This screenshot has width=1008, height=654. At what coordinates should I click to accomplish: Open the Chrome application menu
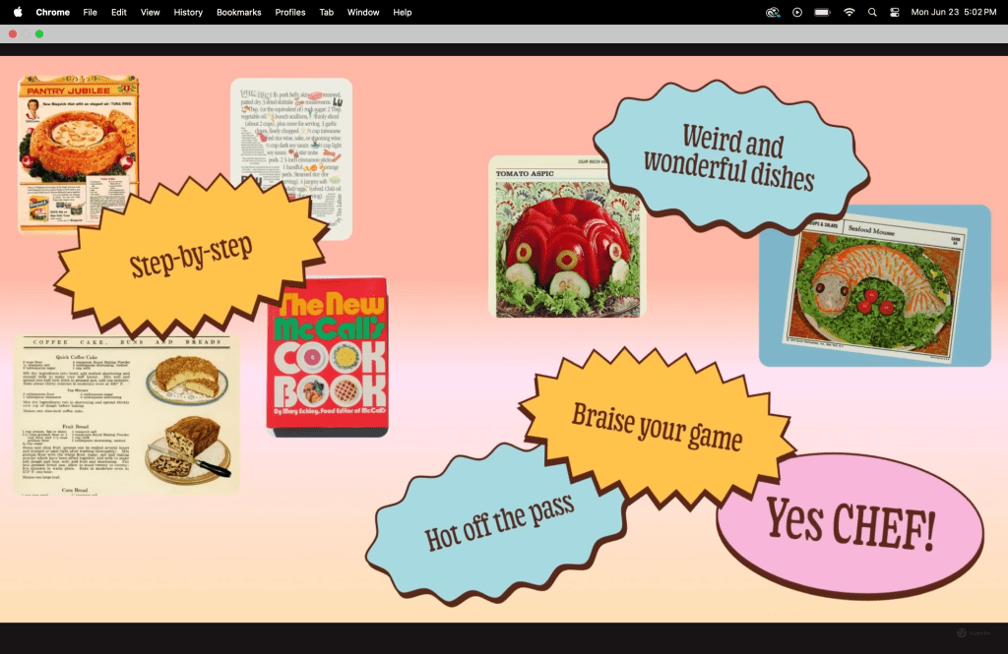[52, 12]
